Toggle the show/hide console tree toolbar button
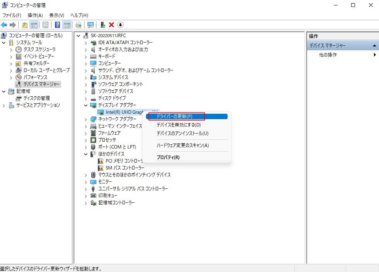Image resolution: width=379 pixels, height=272 pixels. point(34,25)
